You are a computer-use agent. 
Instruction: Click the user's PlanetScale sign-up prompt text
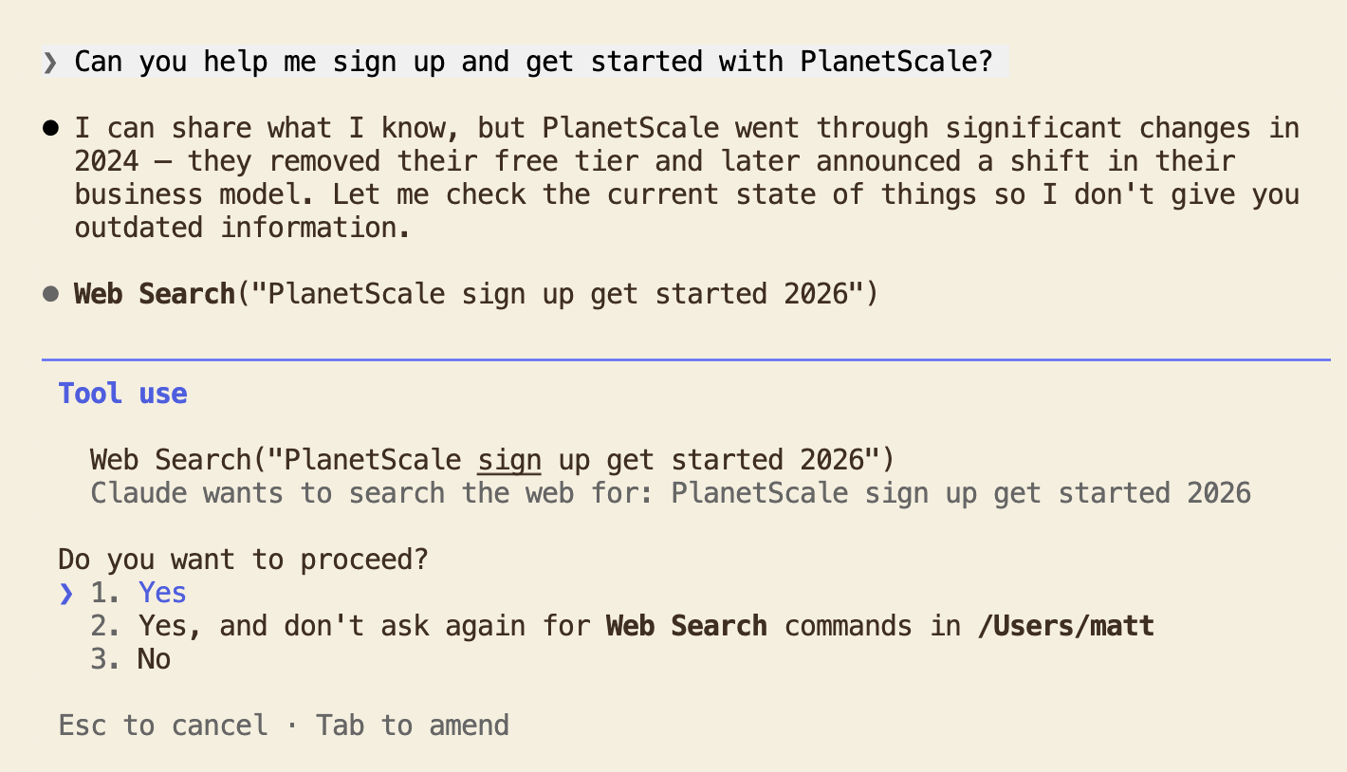(x=533, y=62)
